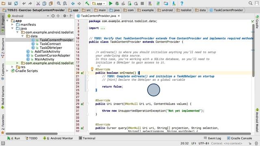Toggle the 1: Project tool window
Image resolution: width=260 pixels, height=146 pixels.
pos(3,24)
